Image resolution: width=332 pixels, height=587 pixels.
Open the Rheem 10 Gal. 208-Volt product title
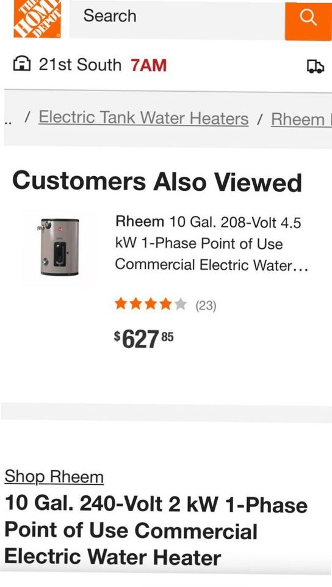click(x=211, y=244)
